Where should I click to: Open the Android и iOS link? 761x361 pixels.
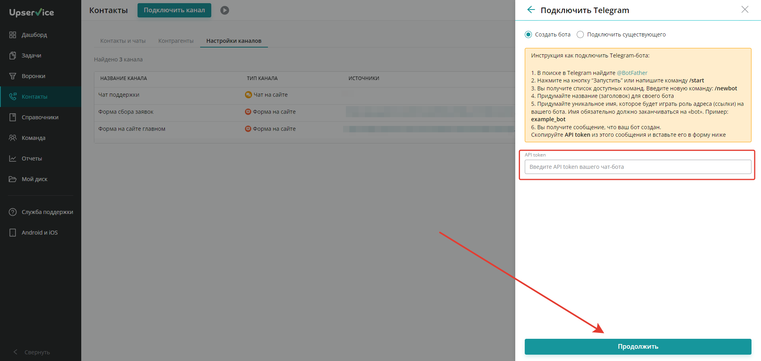40,233
